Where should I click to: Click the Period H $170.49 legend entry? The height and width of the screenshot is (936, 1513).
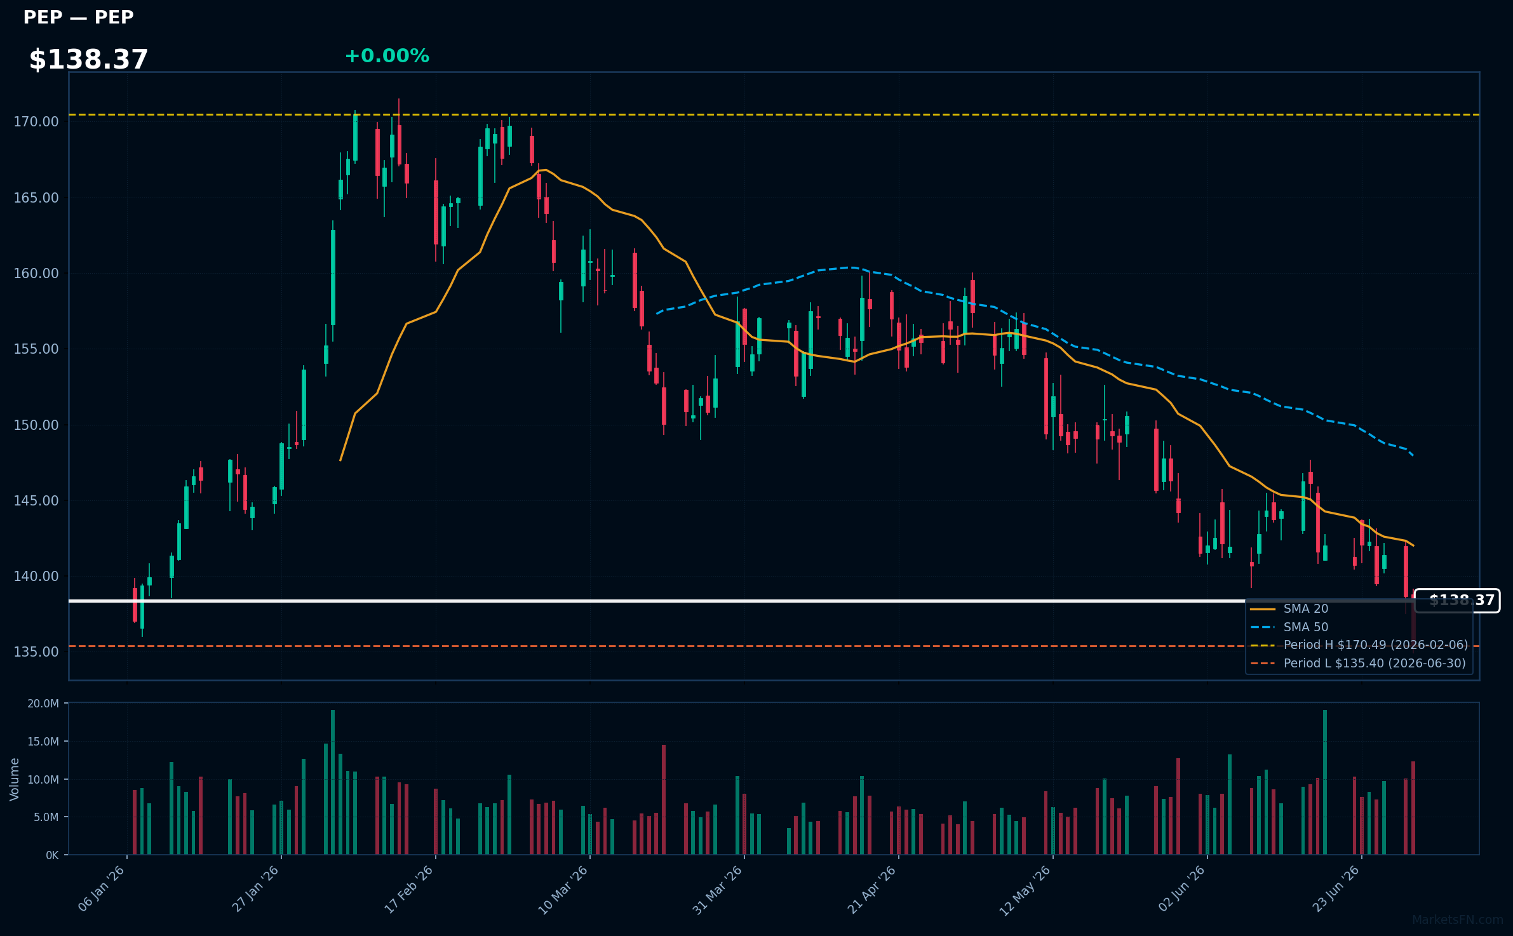[x=1359, y=645]
